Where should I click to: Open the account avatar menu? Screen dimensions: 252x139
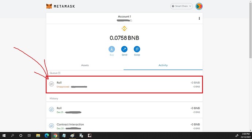click(199, 6)
